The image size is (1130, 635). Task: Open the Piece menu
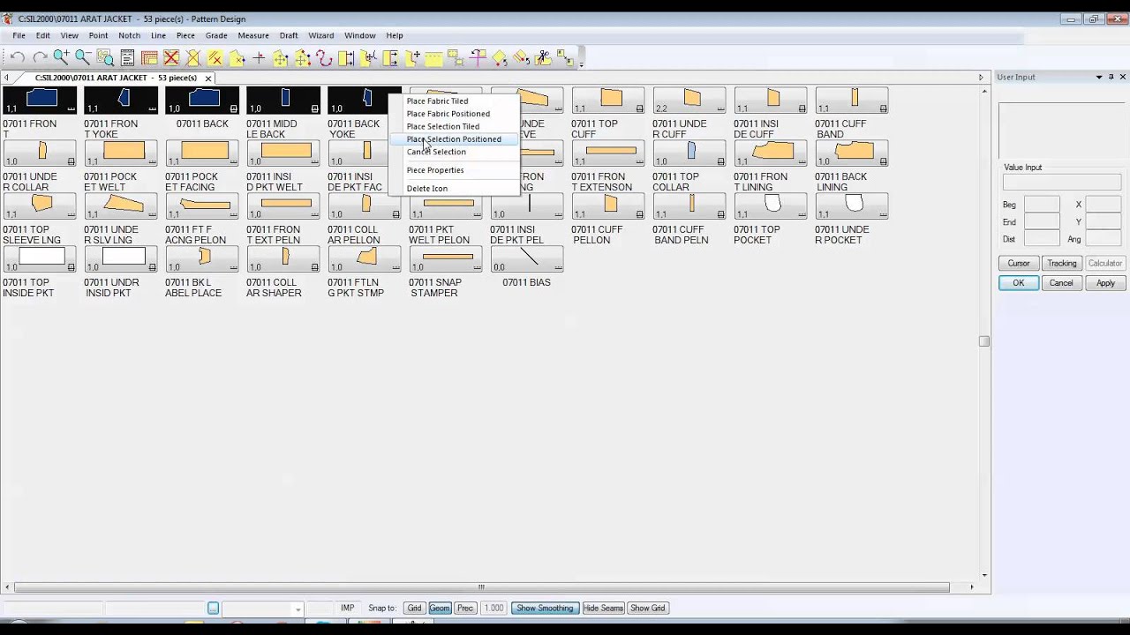185,35
